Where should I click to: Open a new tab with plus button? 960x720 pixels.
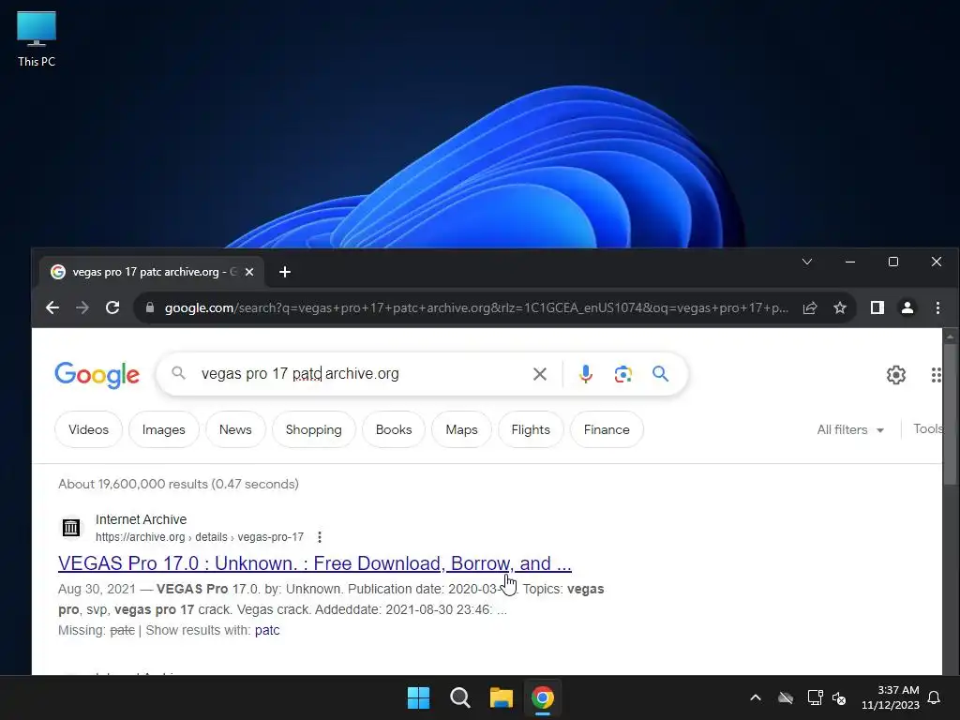tap(285, 272)
